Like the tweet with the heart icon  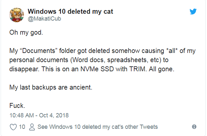point(13,127)
